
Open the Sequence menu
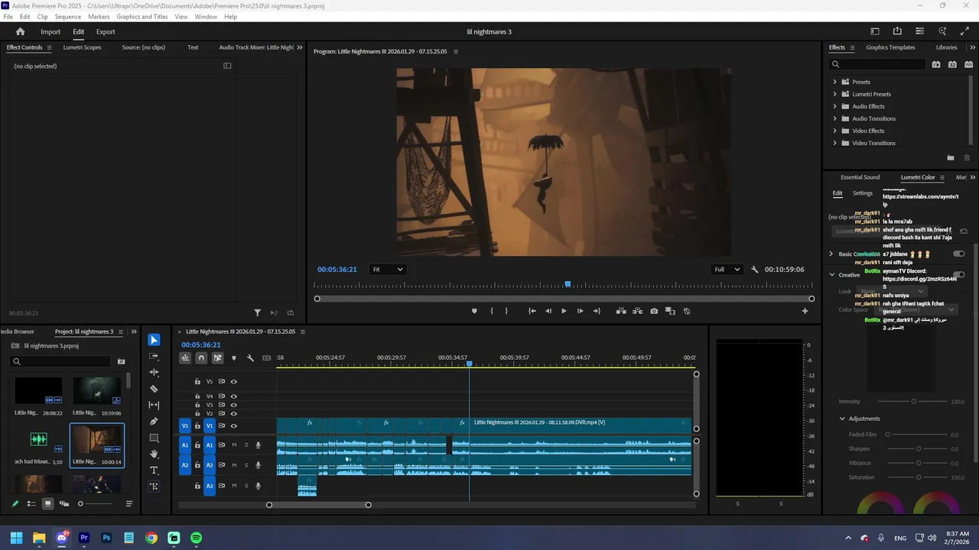[x=68, y=17]
